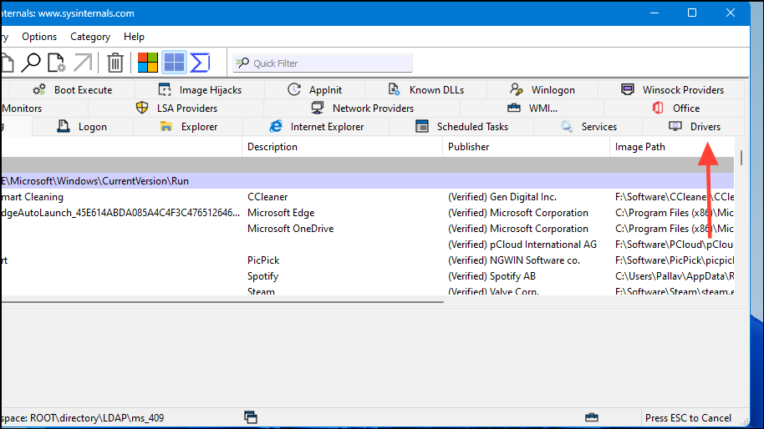The height and width of the screenshot is (429, 764).
Task: Switch to the Network Providers tab
Action: (x=362, y=109)
